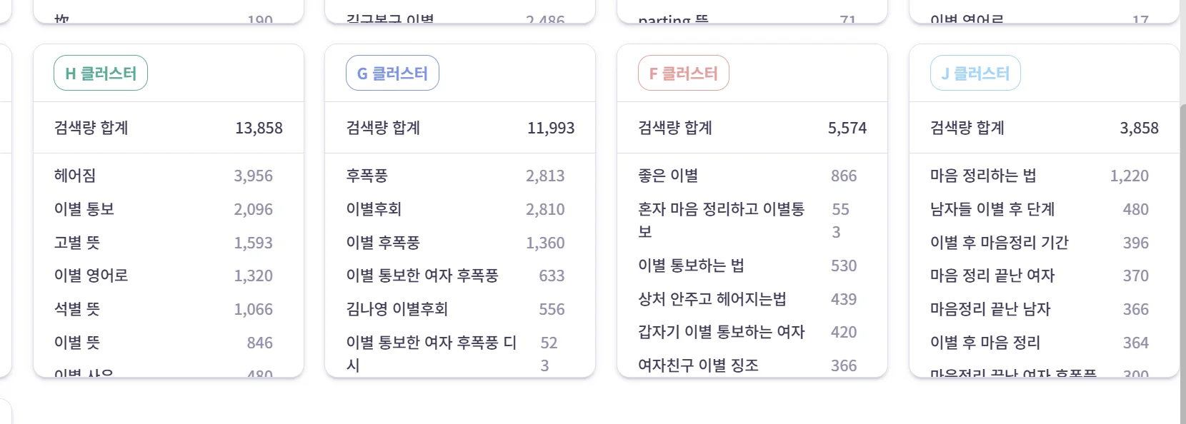Click 혼자 마음 정리하고 이별통보 keyword
Screen dimensions: 1186x424
click(x=718, y=219)
